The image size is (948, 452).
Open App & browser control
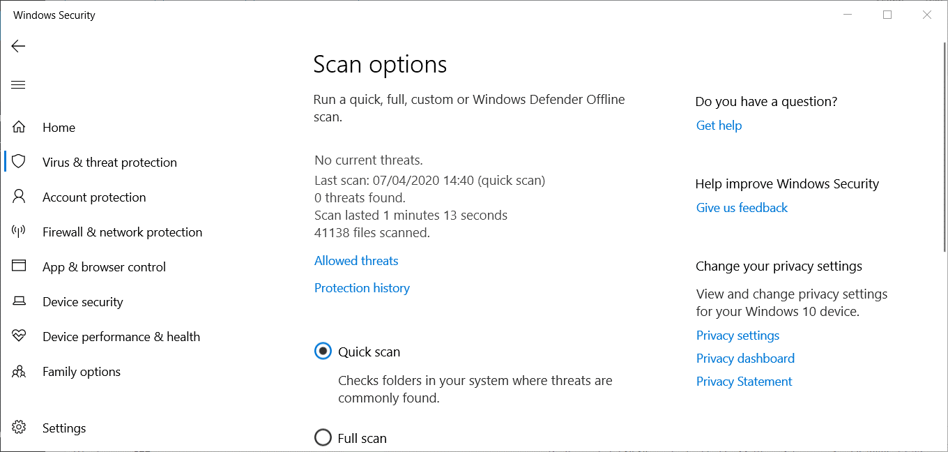[x=104, y=266]
